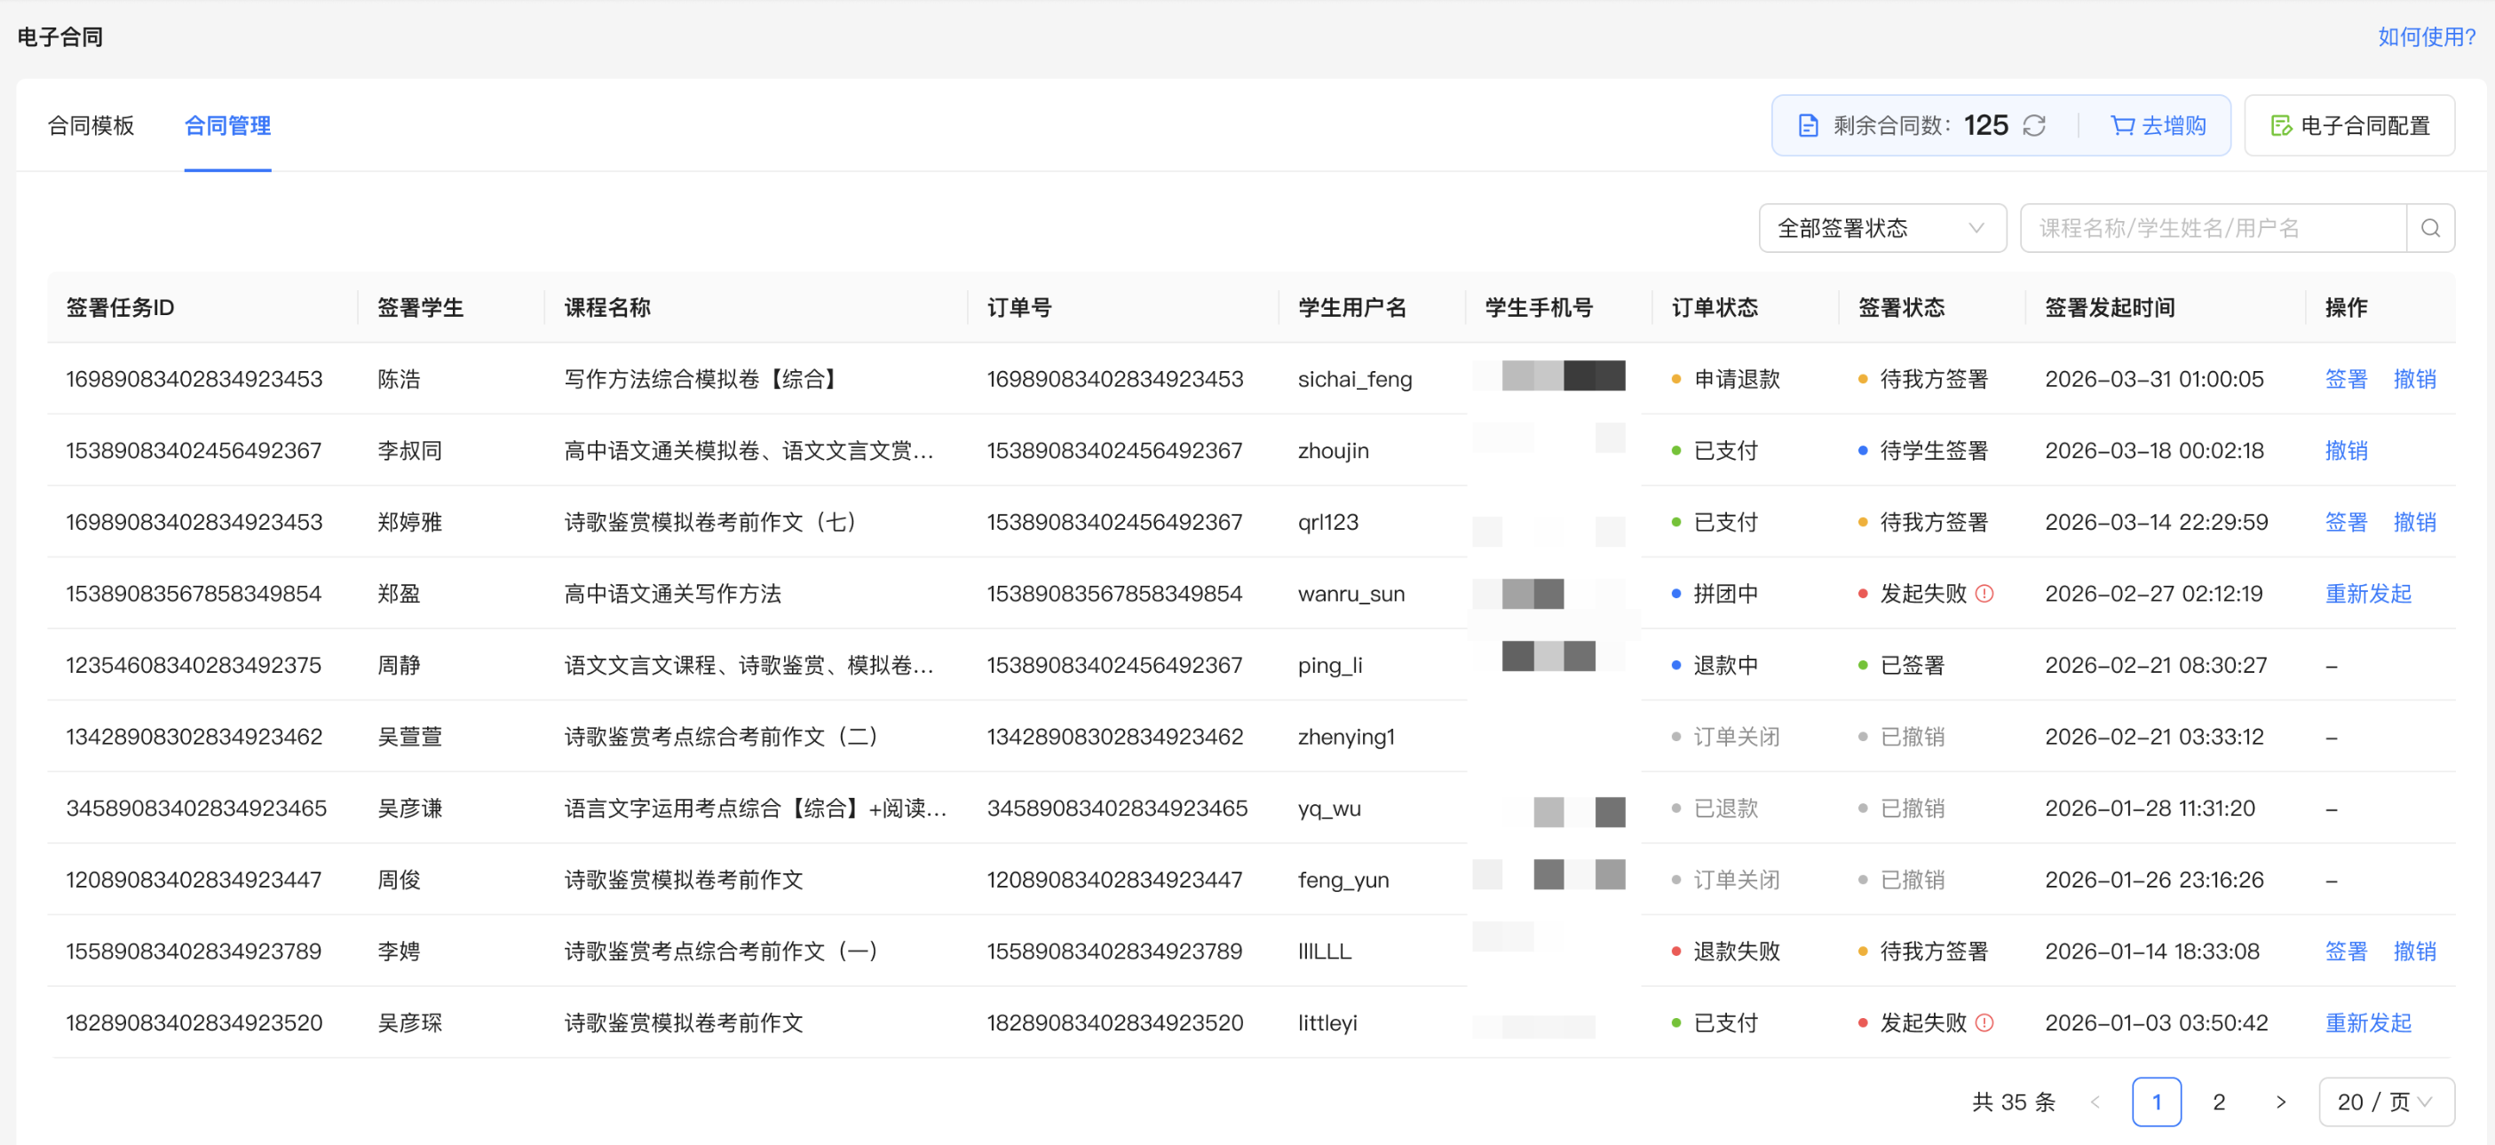
Task: Click the search magnifier icon
Action: [2430, 228]
